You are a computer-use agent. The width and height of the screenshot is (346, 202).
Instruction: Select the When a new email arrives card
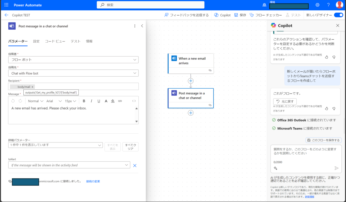(191, 63)
